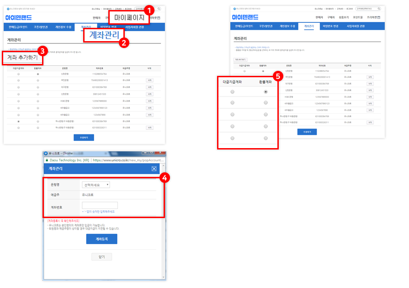This screenshot has height=288, width=409.
Task: Select 대금지급계좌 radio for 110288054764, left screenshot
Action: coord(19,74)
